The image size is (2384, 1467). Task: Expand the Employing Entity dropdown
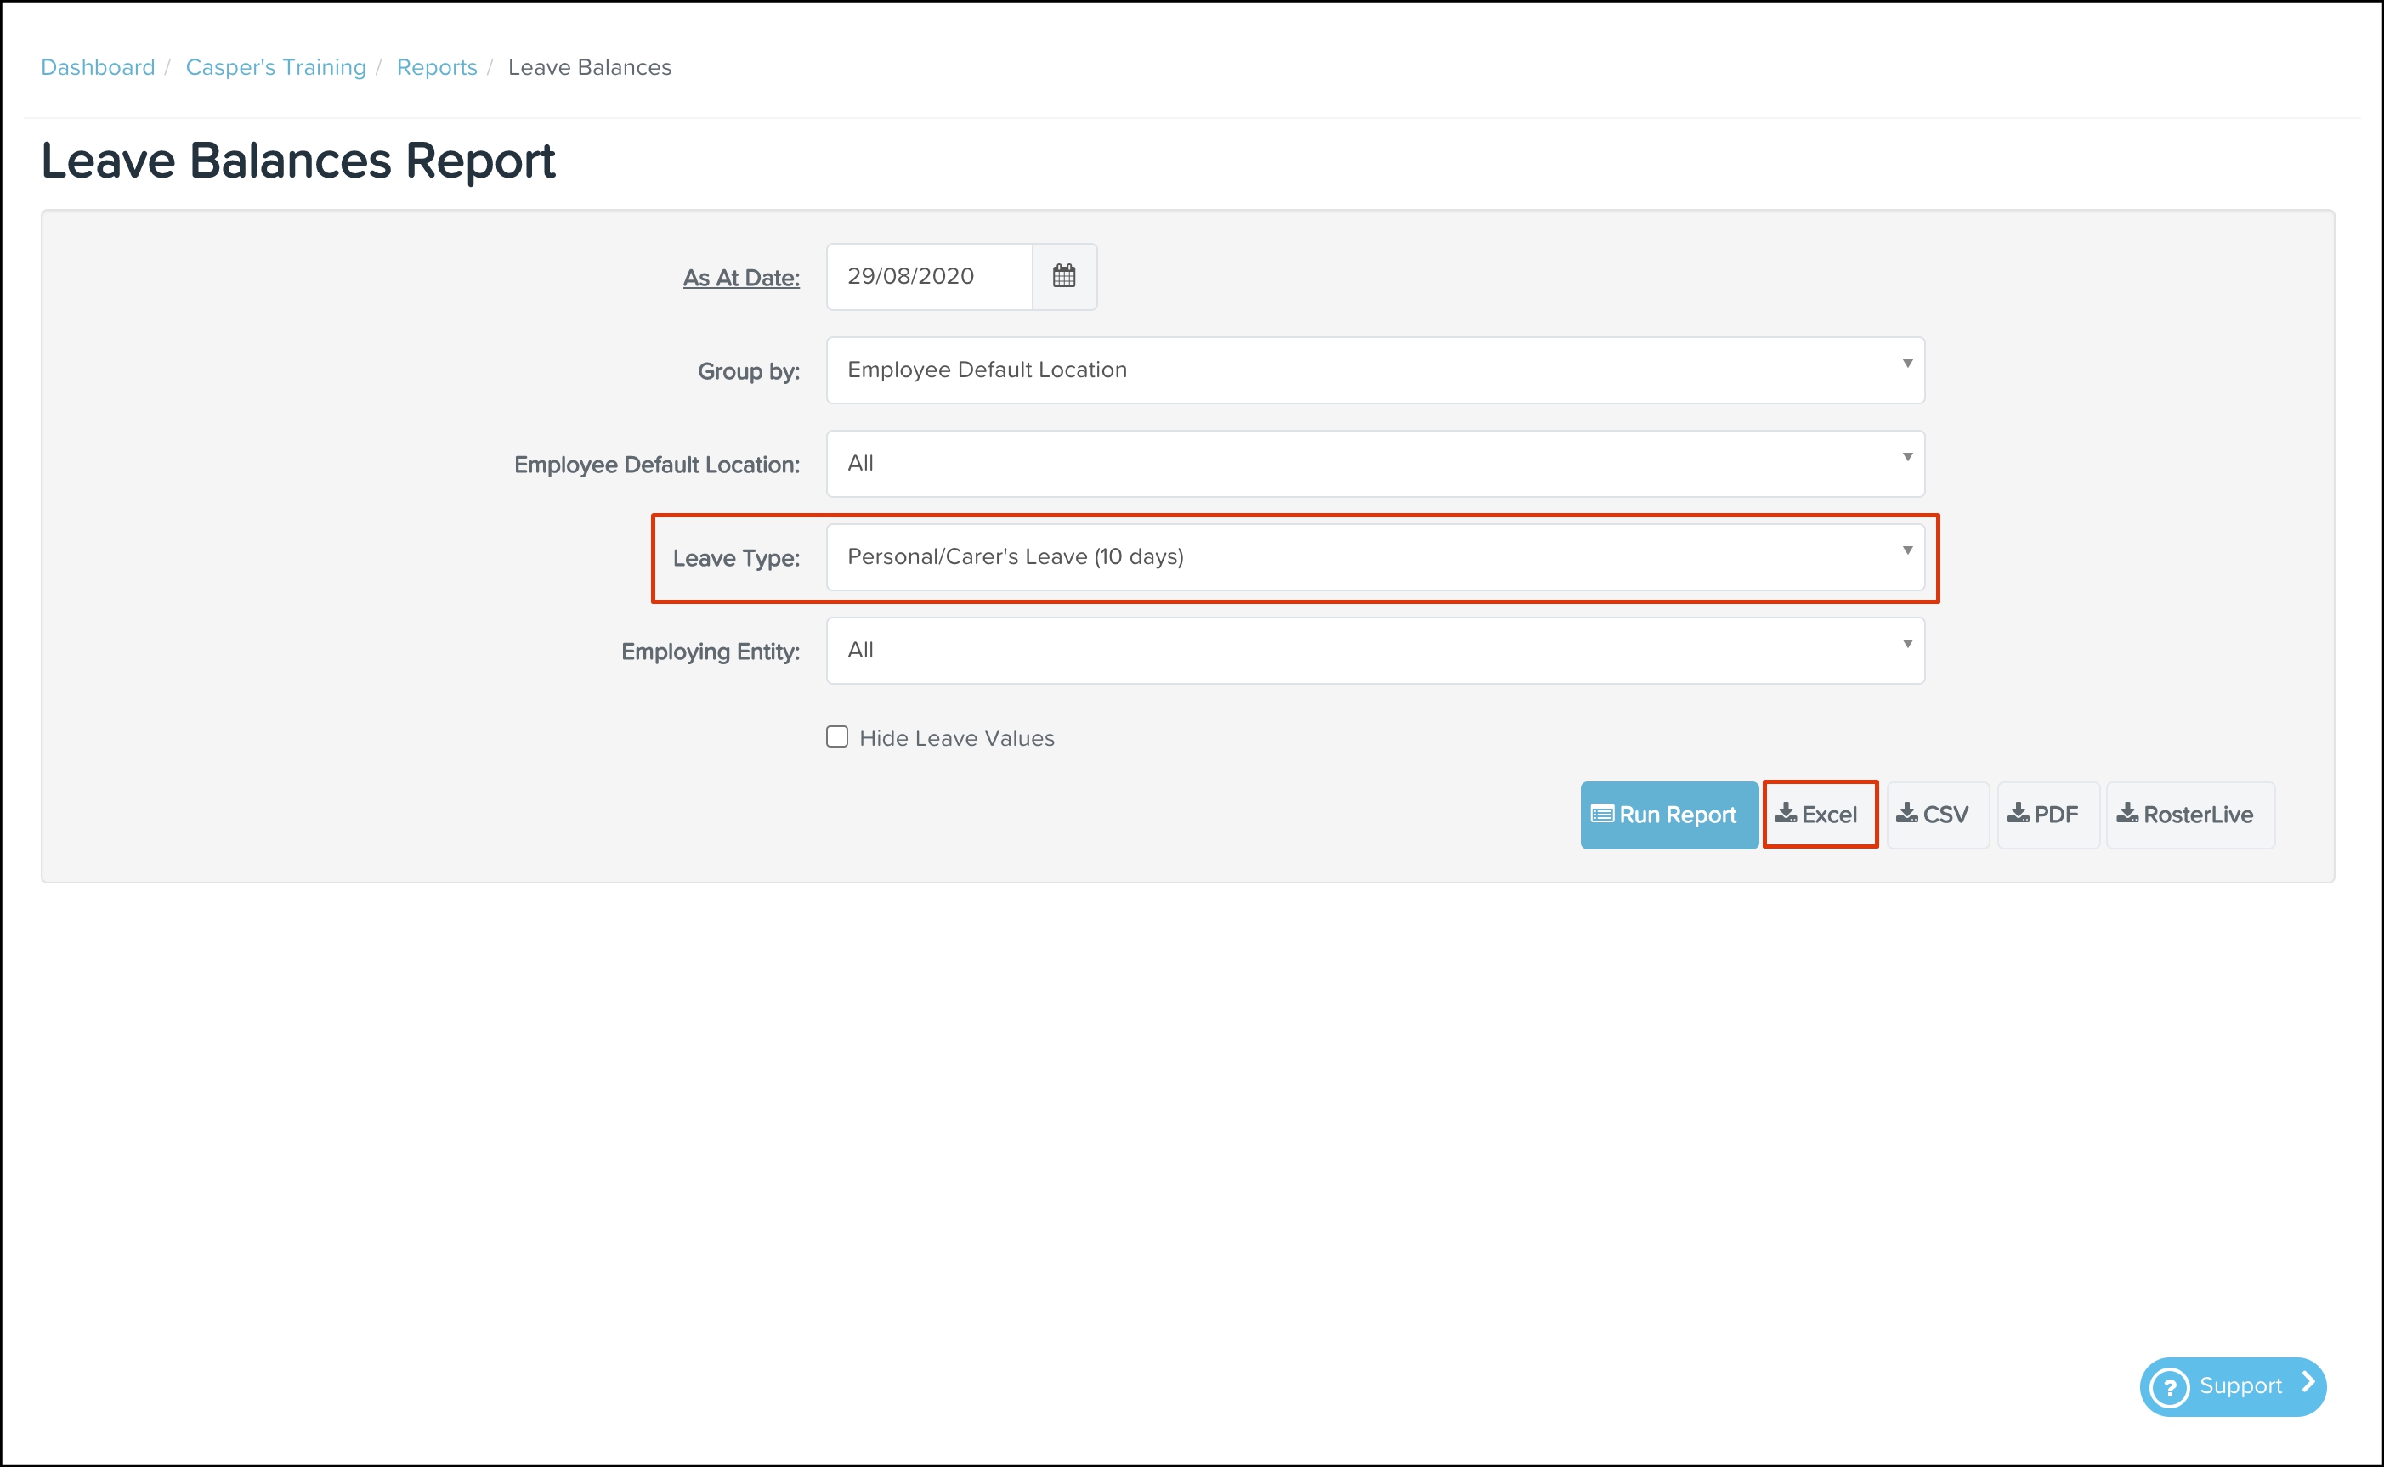click(1373, 650)
